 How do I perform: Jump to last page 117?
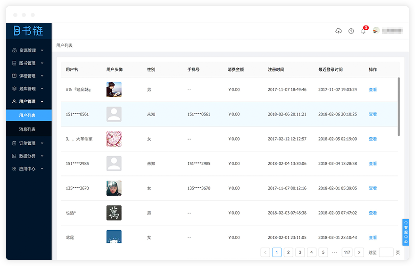click(x=347, y=252)
